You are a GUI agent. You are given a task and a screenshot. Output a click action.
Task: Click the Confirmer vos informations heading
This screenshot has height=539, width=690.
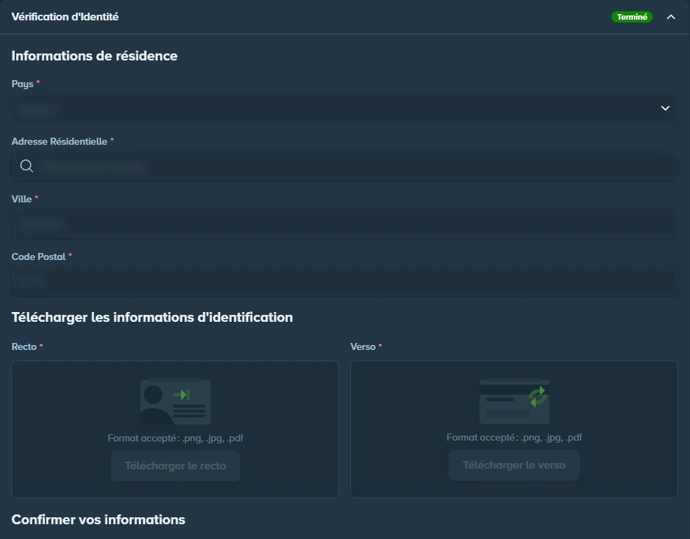[x=98, y=519]
